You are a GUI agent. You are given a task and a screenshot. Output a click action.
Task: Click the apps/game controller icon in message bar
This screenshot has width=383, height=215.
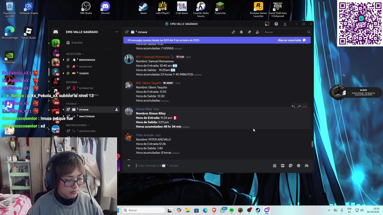coord(307,166)
